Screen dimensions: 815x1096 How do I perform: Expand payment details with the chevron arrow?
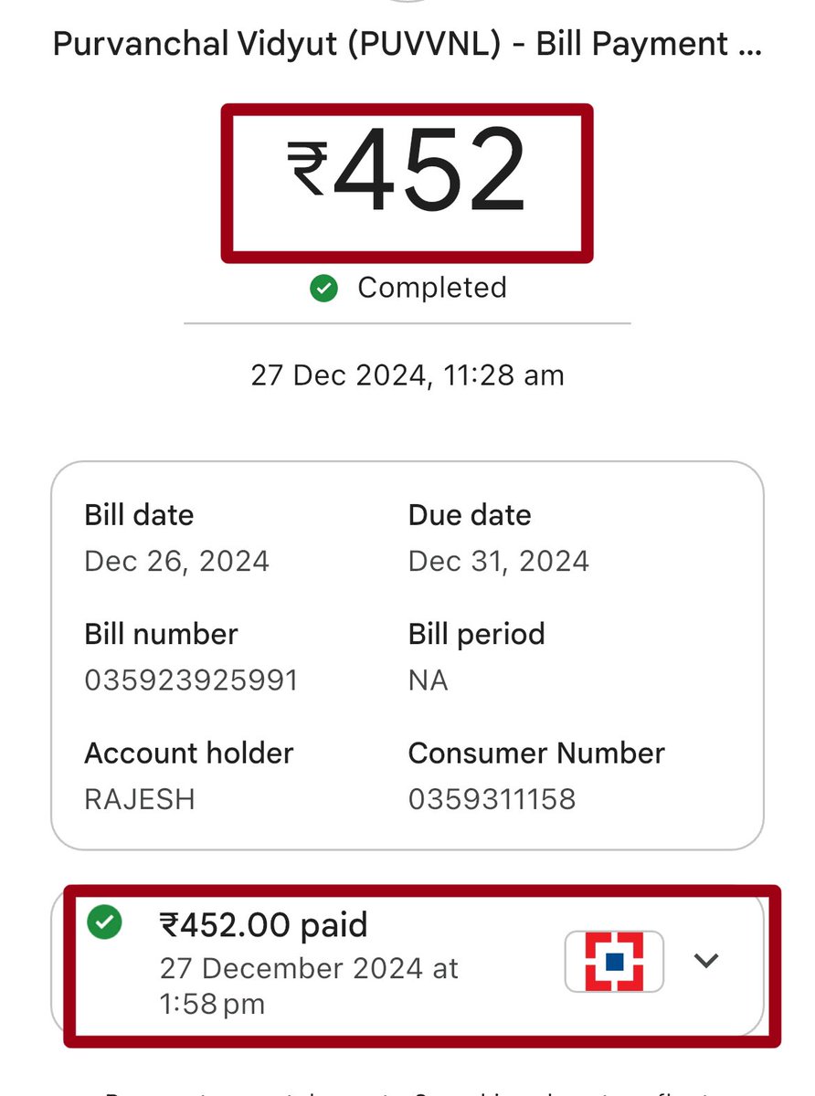point(706,960)
